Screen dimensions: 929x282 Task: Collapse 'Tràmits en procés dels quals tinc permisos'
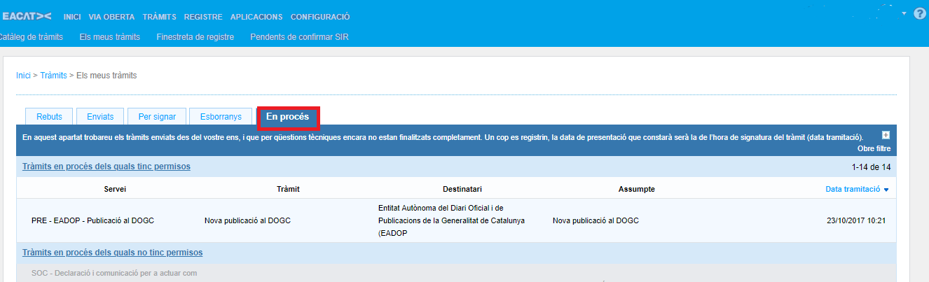(x=106, y=167)
